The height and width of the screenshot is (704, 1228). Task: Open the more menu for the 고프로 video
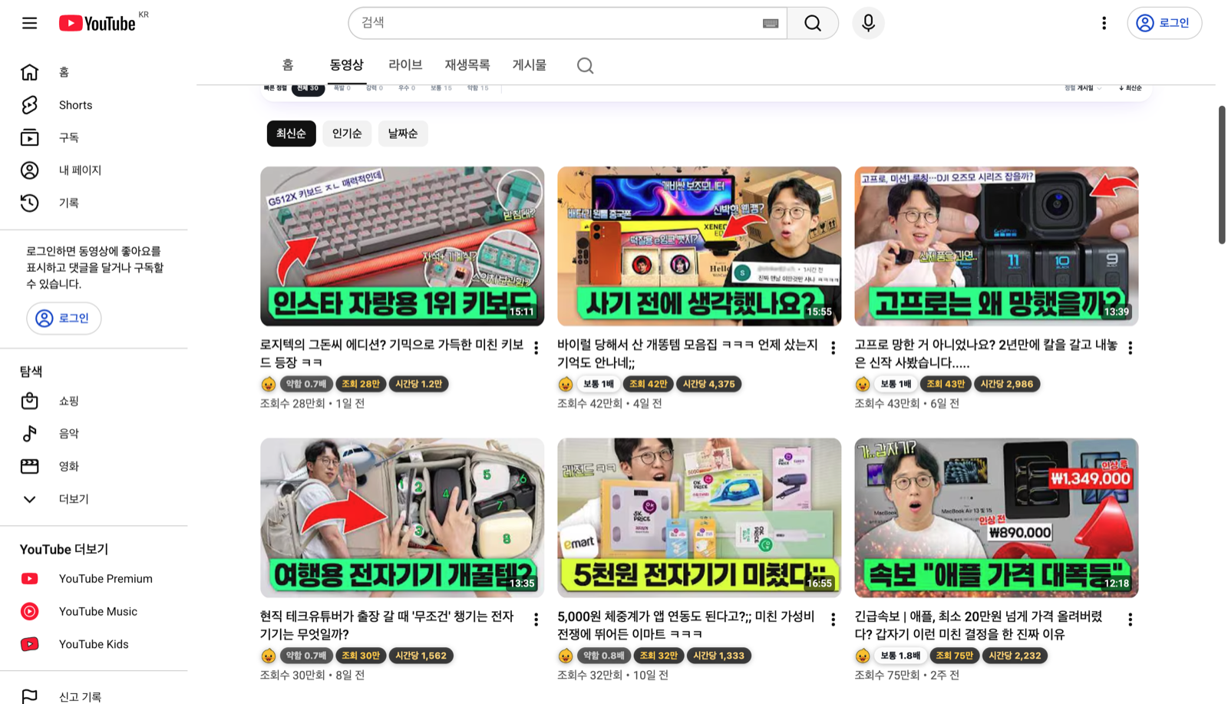coord(1130,348)
